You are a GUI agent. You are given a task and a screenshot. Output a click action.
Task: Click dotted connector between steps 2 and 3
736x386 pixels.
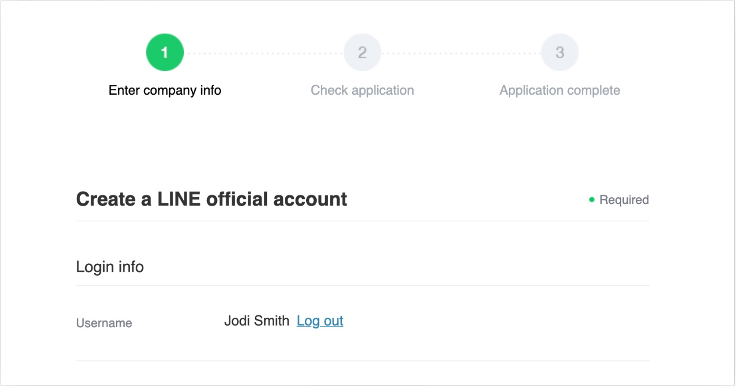tap(461, 54)
